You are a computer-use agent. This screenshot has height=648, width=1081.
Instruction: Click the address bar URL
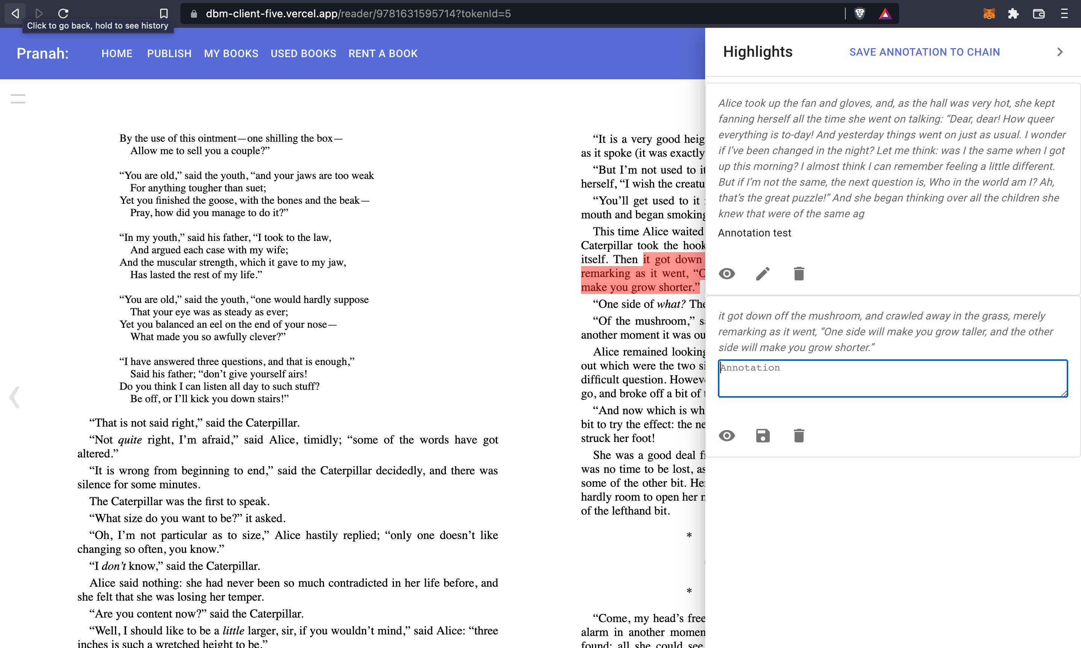[x=358, y=14]
